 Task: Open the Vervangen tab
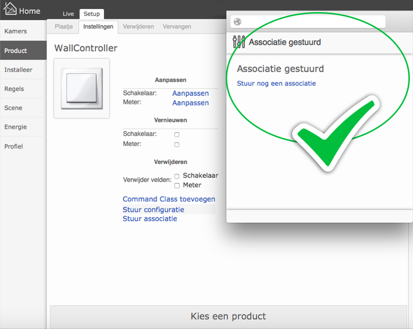tap(177, 26)
